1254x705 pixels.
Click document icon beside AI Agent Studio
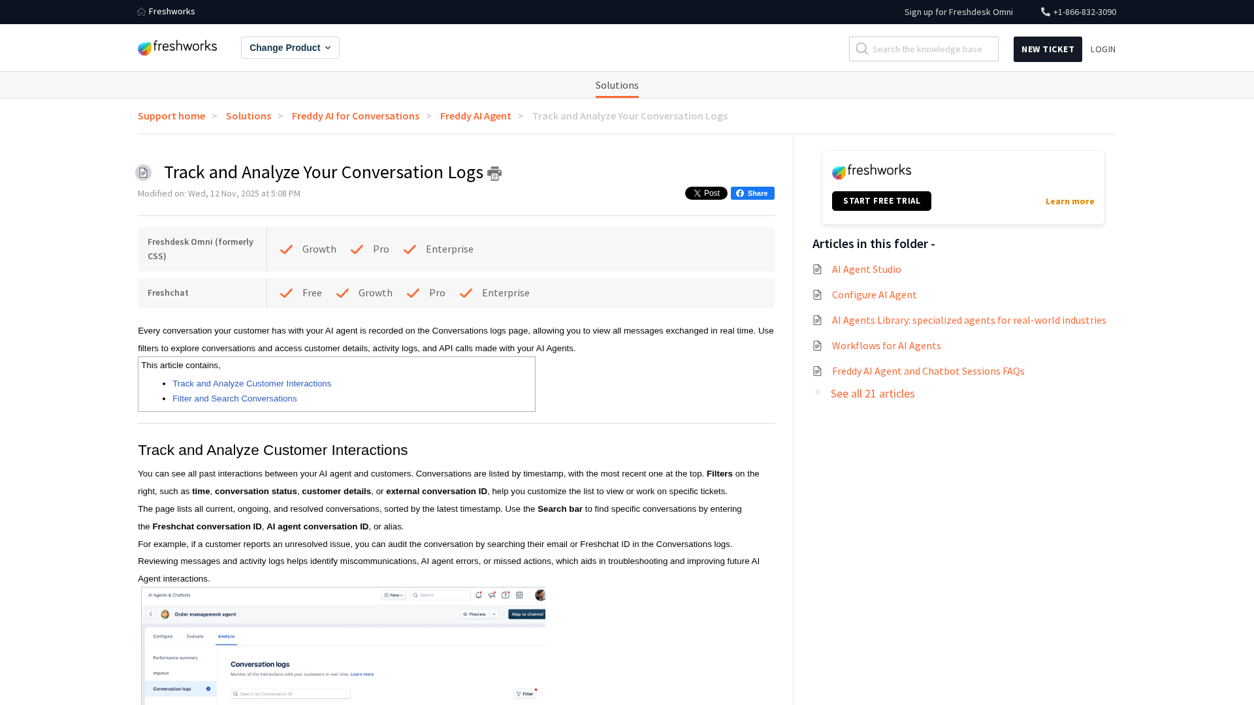(817, 269)
